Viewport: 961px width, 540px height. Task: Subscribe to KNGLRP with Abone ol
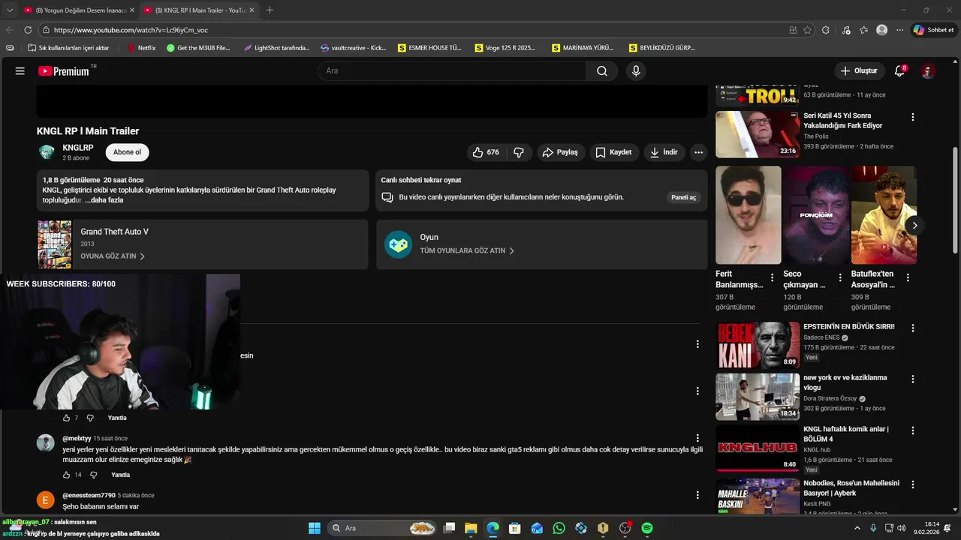click(x=127, y=152)
